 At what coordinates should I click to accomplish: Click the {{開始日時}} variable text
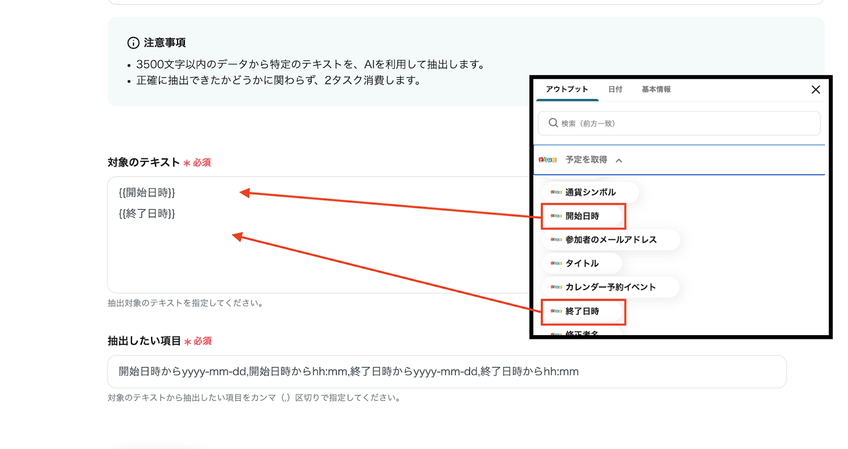tap(147, 193)
